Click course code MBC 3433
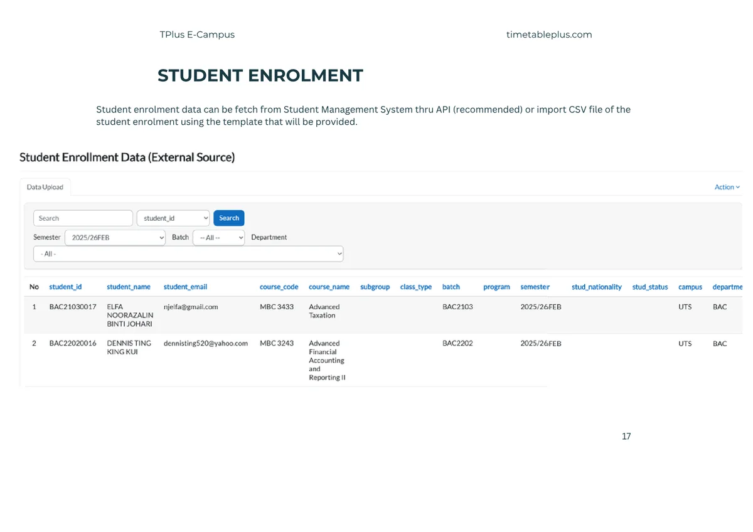The height and width of the screenshot is (532, 753). coord(277,307)
